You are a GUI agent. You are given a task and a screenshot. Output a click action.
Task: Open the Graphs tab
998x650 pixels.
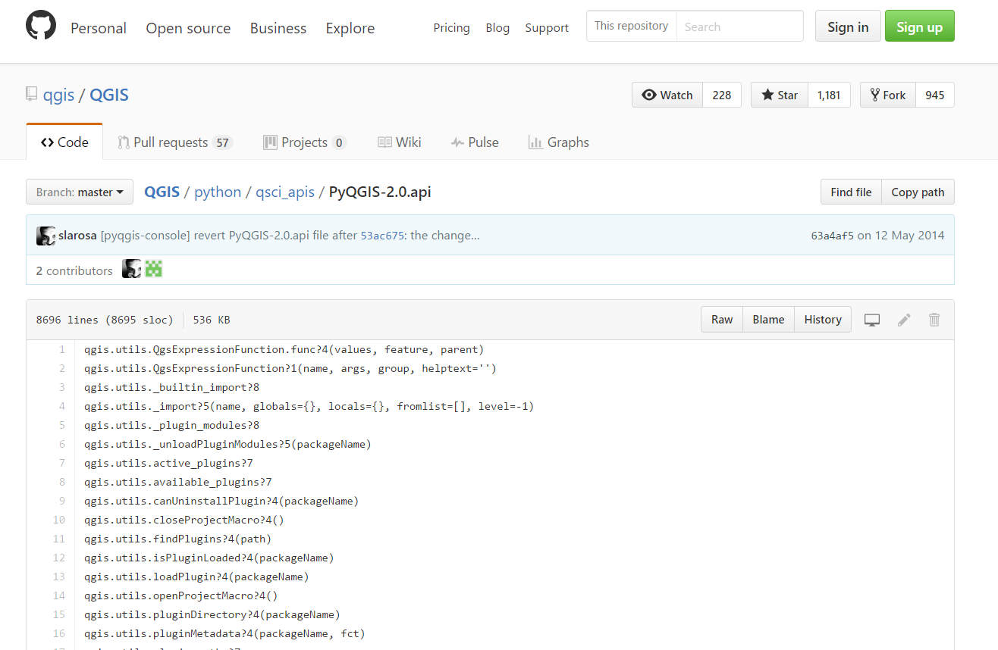pyautogui.click(x=559, y=142)
